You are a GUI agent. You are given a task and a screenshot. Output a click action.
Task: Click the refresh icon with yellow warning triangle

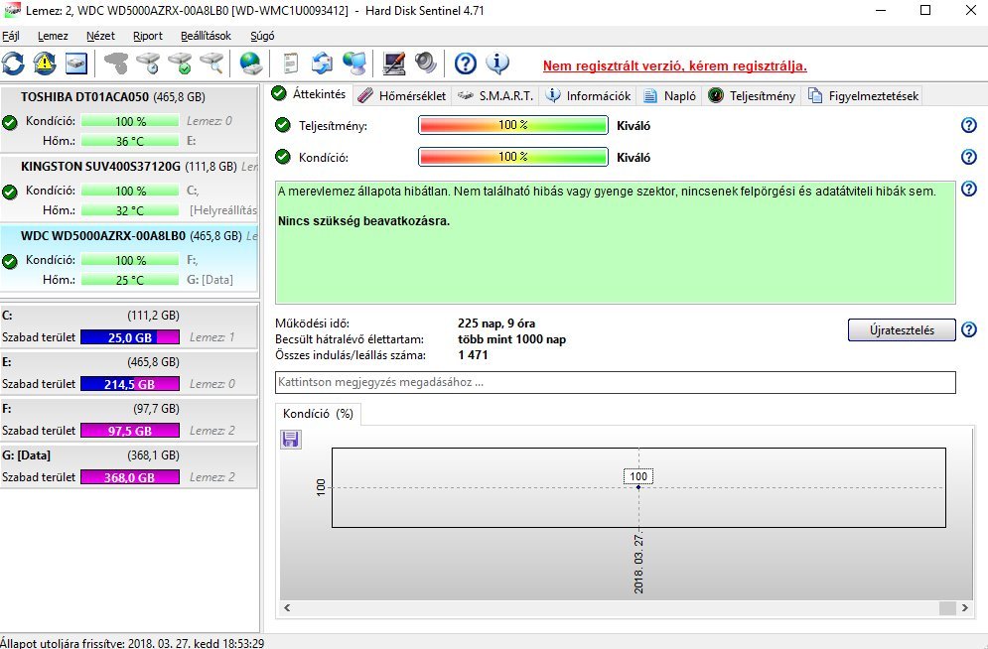(x=44, y=63)
